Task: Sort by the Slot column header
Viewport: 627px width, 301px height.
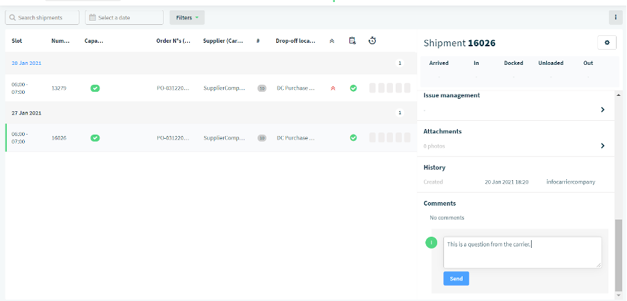Action: click(x=17, y=41)
